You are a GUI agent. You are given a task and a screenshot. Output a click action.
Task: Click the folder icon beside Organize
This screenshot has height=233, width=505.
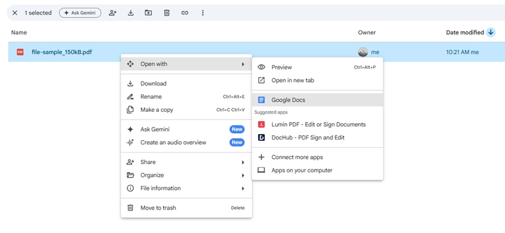tap(130, 176)
